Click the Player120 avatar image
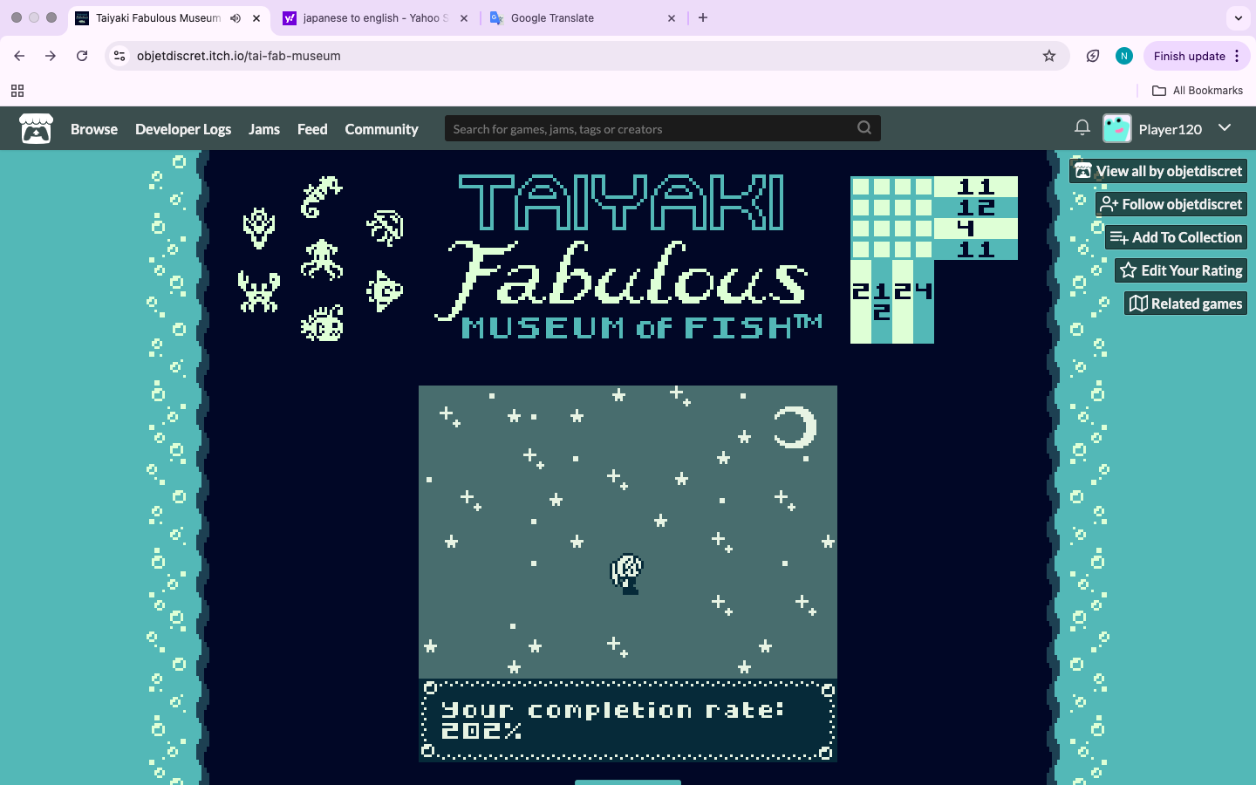This screenshot has height=785, width=1256. coord(1116,129)
